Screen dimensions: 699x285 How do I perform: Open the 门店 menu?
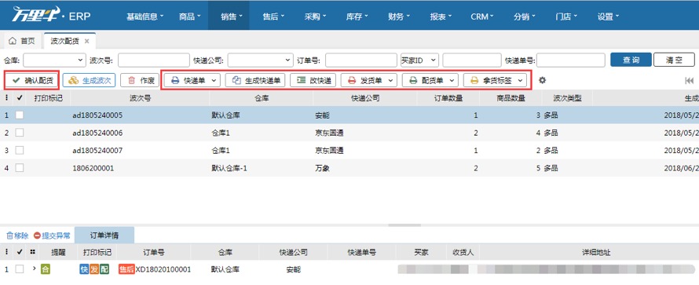tap(566, 16)
